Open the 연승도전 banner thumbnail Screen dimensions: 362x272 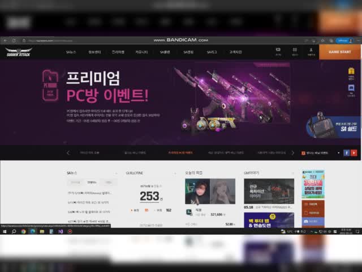click(269, 220)
